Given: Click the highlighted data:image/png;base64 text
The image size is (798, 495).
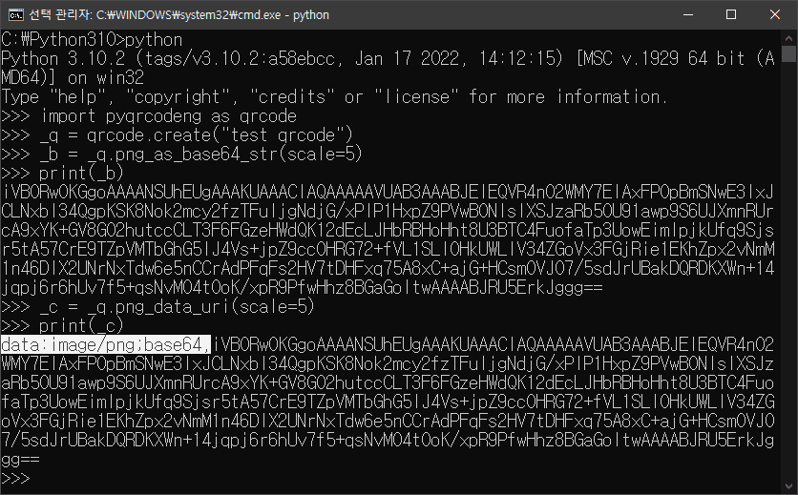Looking at the screenshot, I should pos(105,344).
